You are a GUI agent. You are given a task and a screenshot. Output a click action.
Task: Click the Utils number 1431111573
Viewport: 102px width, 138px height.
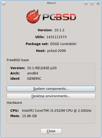tap(56, 37)
